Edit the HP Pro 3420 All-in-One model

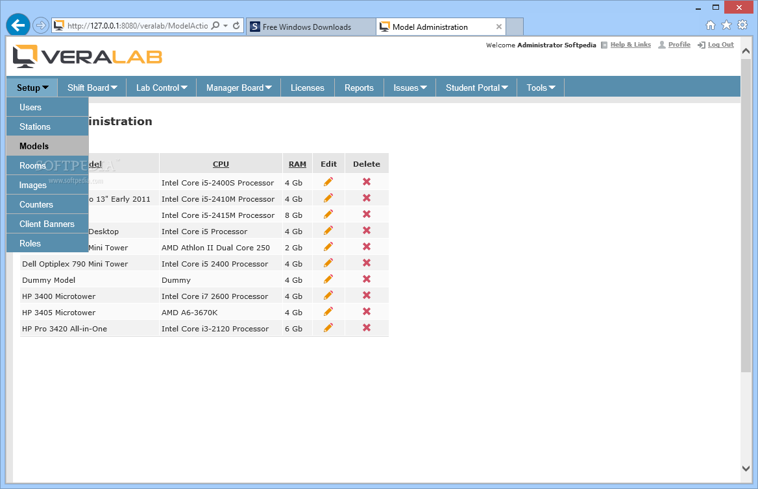(328, 328)
